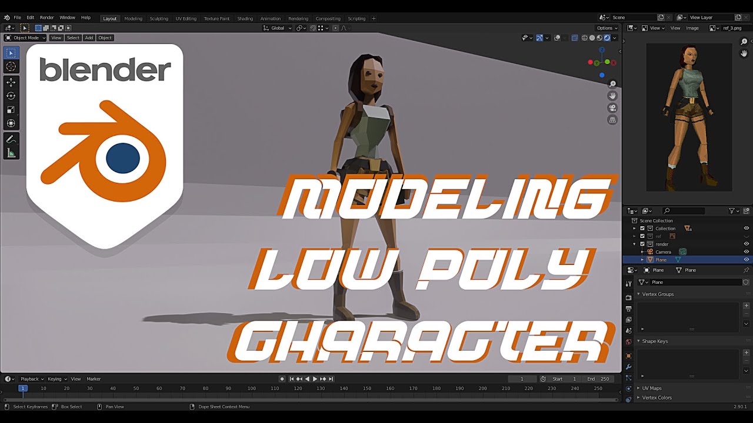
Task: Click the 3D viewport pan hand icon
Action: (x=612, y=96)
